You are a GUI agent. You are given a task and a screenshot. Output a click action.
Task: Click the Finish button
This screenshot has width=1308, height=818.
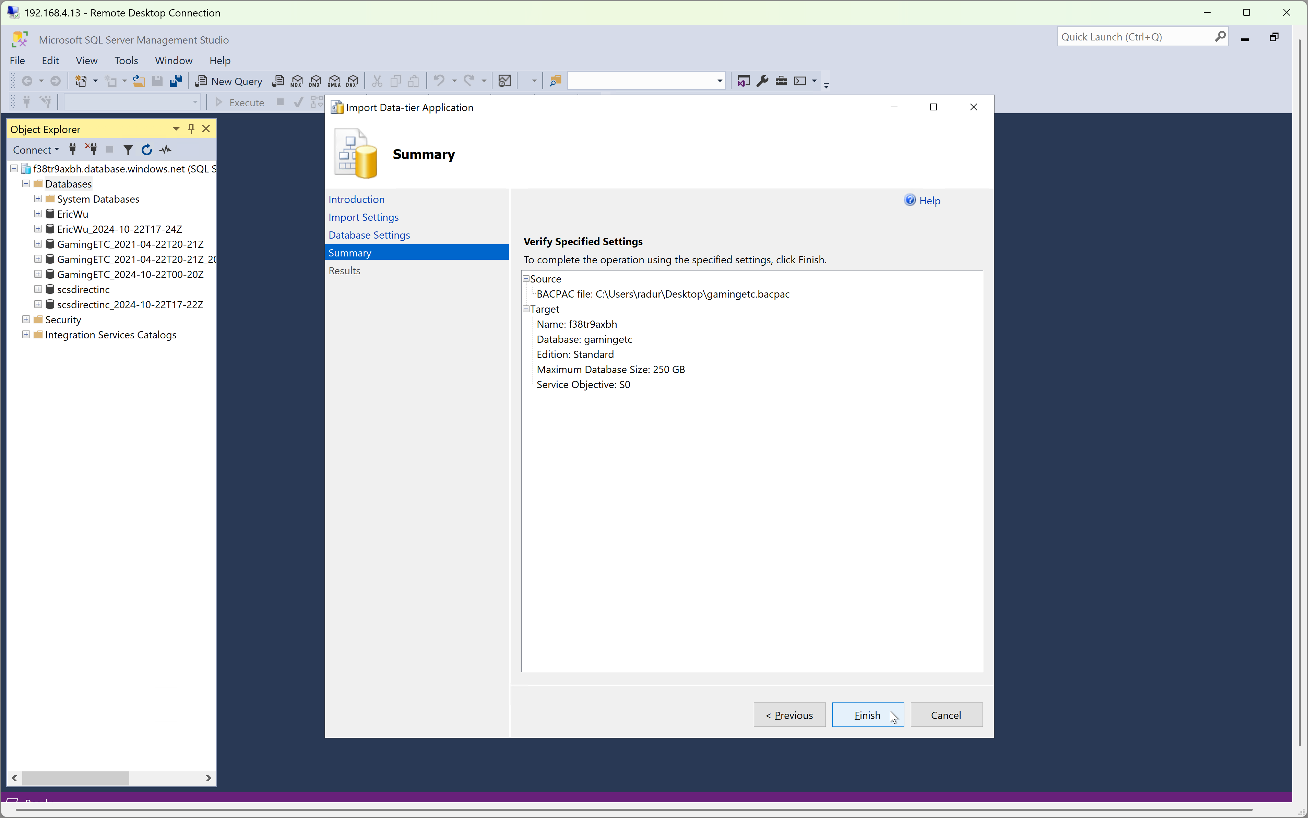868,715
